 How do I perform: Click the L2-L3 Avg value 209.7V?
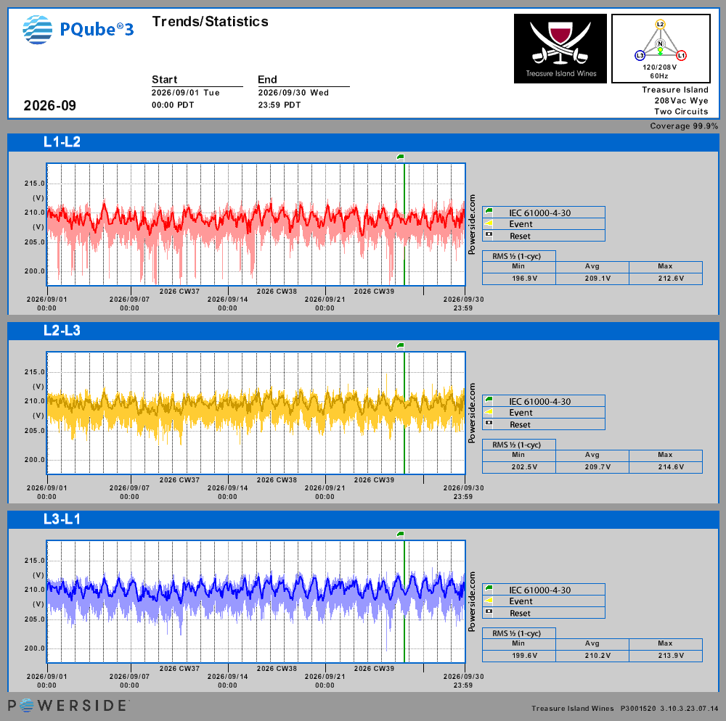point(597,467)
